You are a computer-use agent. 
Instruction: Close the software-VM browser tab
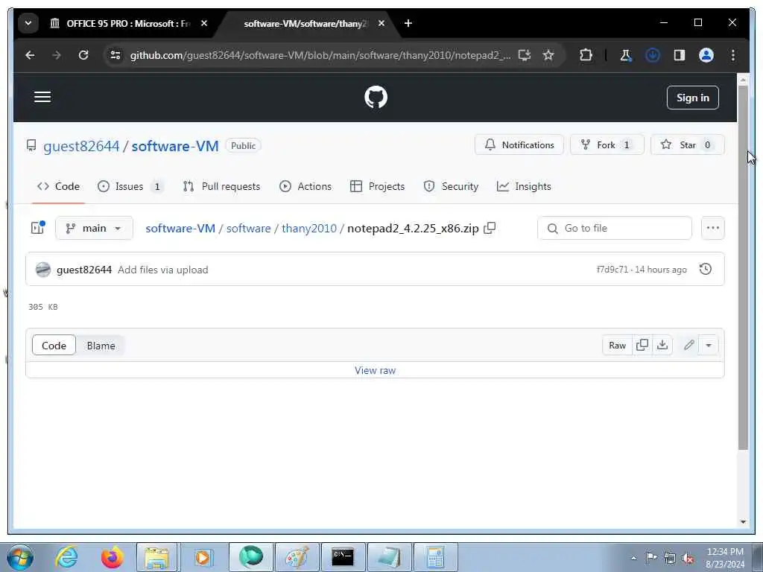coord(381,23)
